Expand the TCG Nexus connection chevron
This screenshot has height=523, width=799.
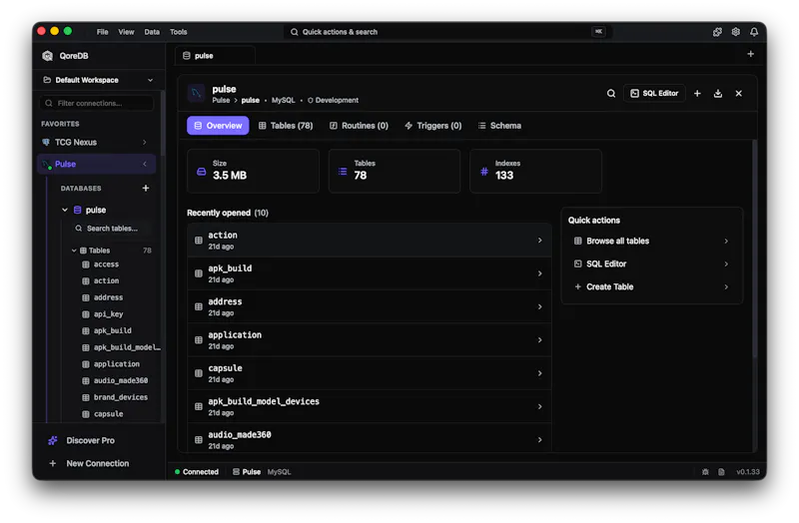click(x=145, y=143)
